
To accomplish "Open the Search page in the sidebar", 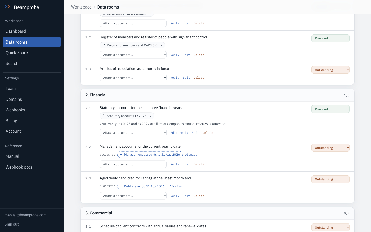I will pos(32,63).
